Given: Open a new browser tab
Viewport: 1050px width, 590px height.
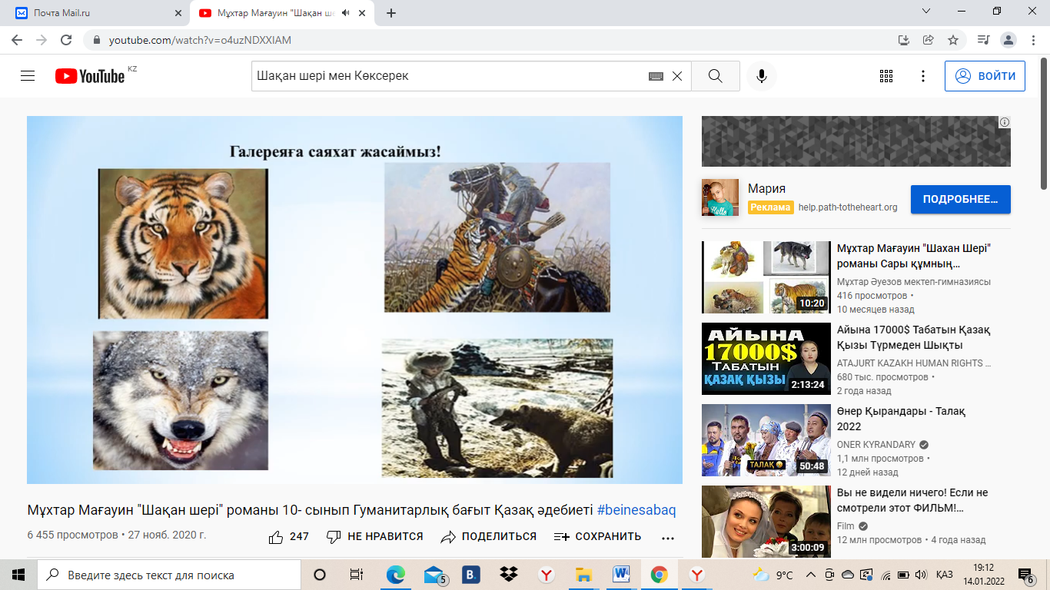Looking at the screenshot, I should (391, 13).
